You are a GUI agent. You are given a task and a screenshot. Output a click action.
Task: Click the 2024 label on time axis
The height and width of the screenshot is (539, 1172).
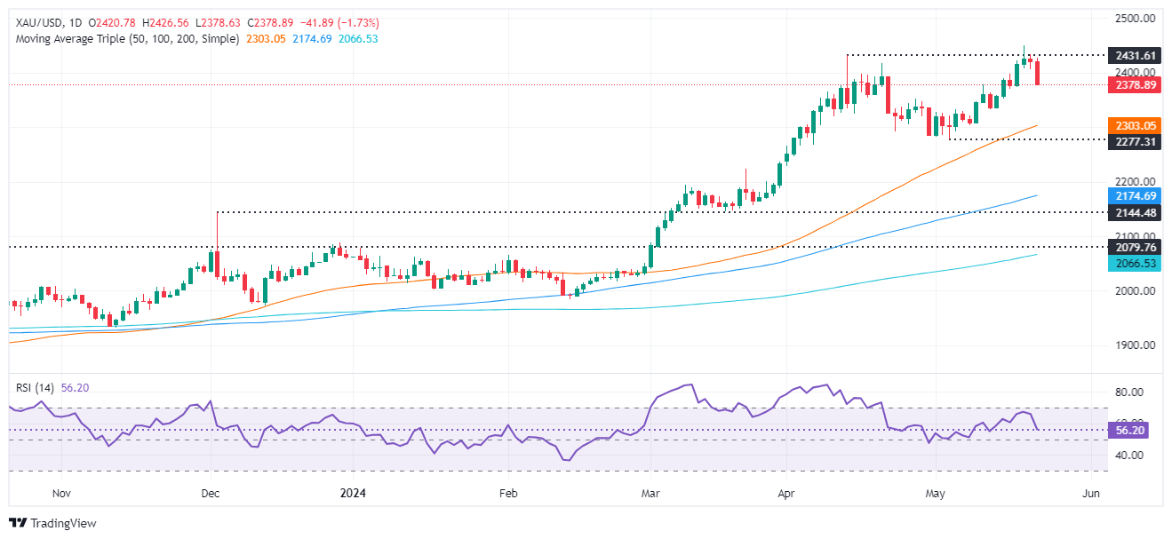point(353,493)
